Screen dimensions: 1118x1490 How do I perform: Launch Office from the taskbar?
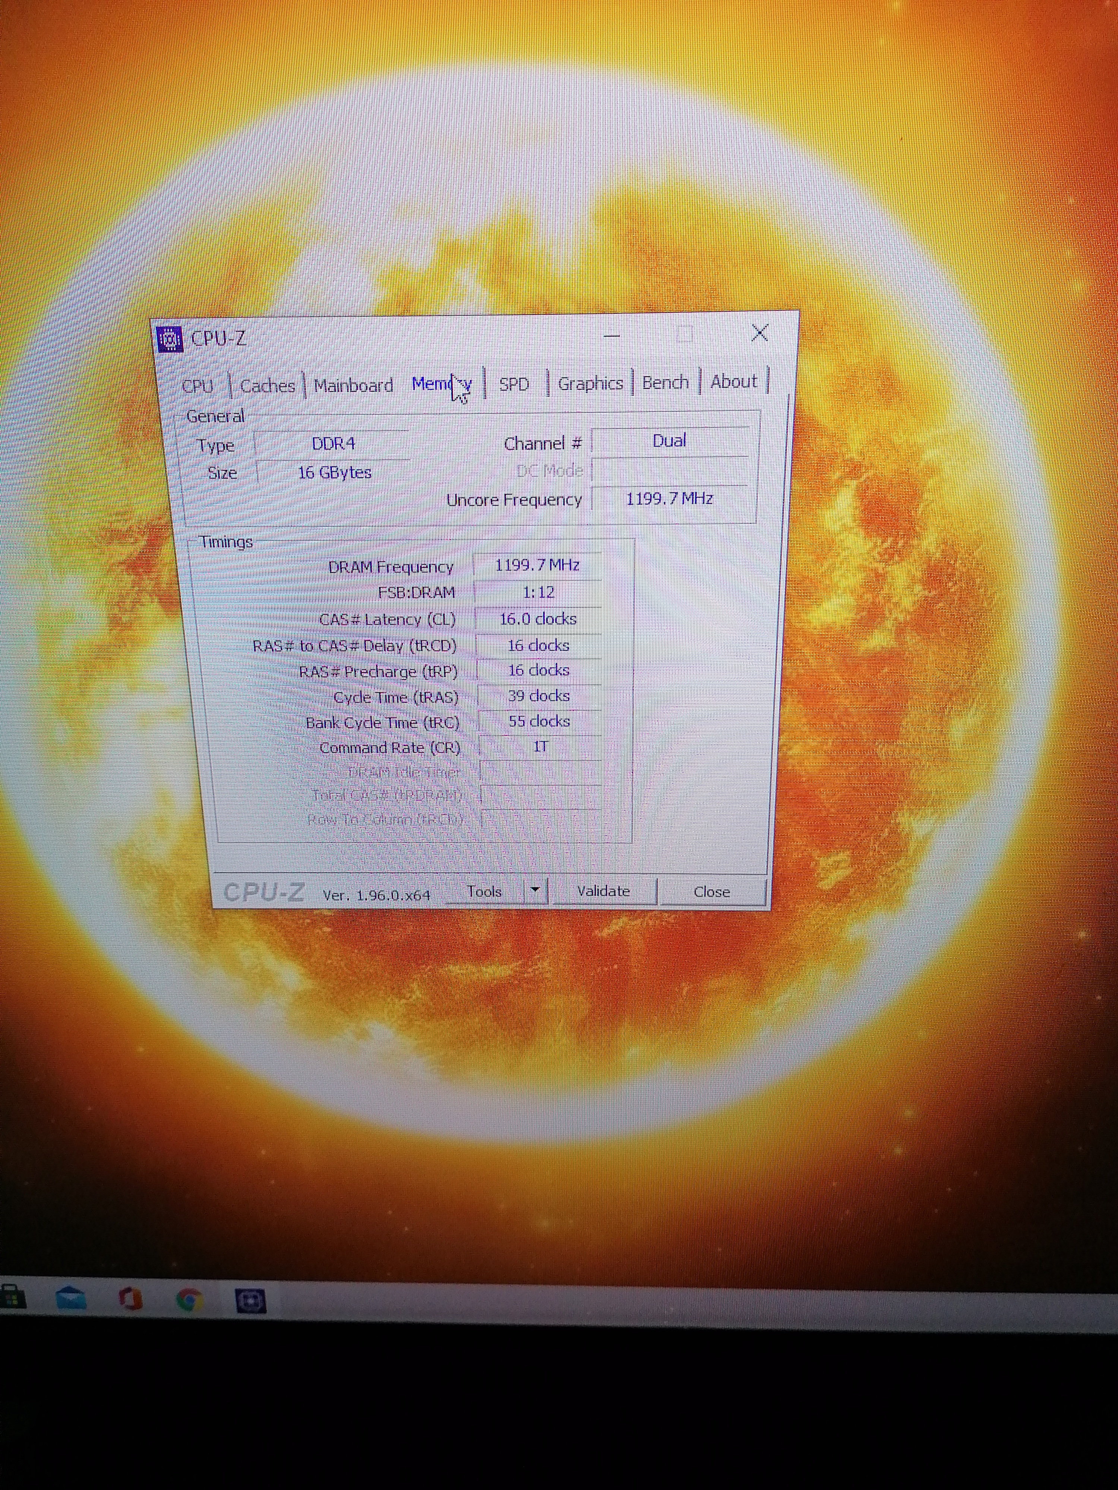tap(130, 1299)
